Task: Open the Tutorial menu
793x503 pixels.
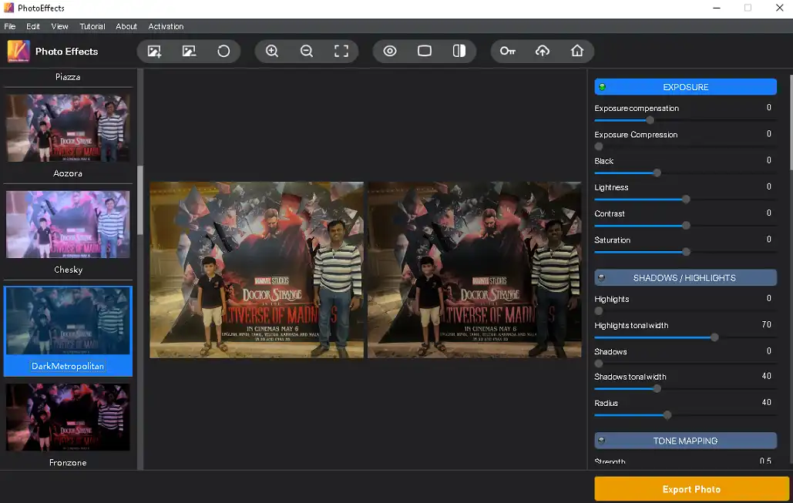Action: click(x=92, y=26)
